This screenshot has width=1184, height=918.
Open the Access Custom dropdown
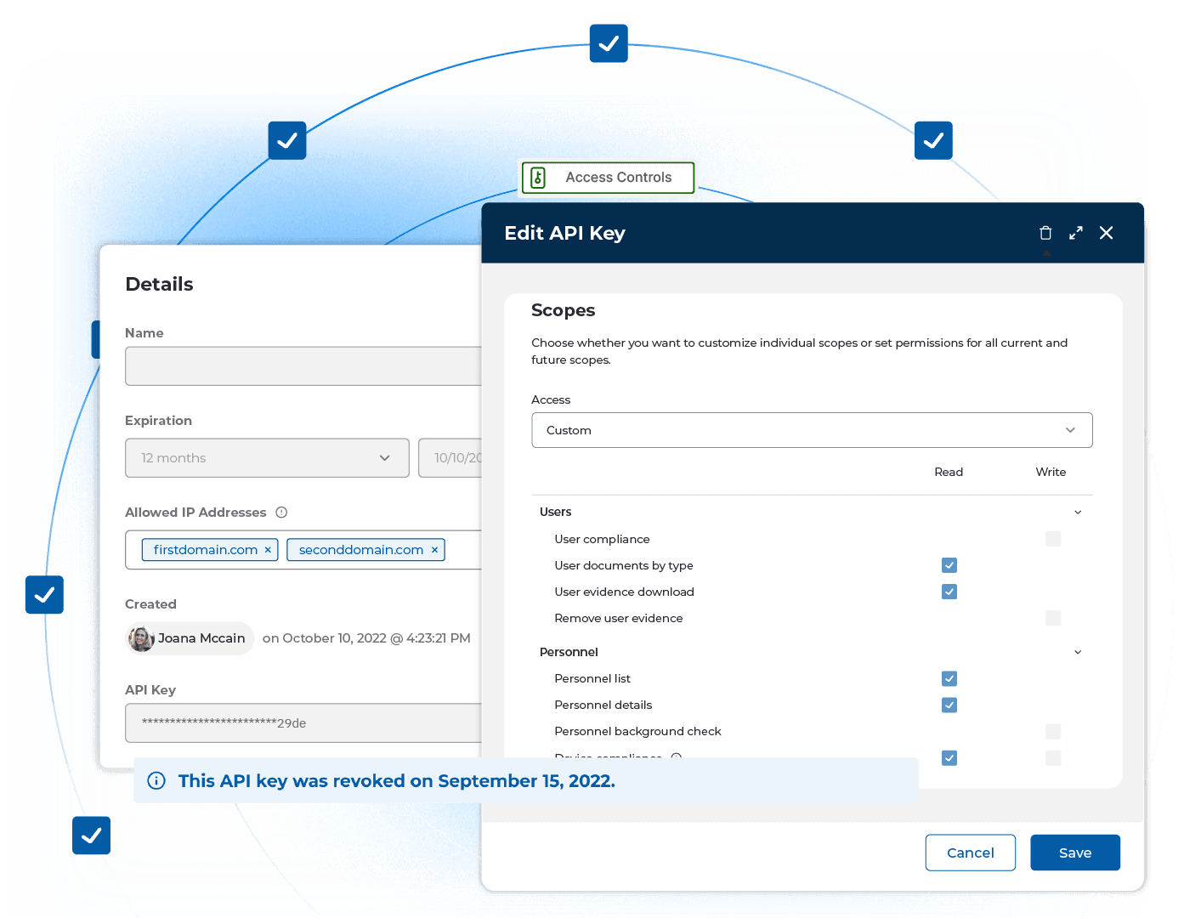[812, 430]
